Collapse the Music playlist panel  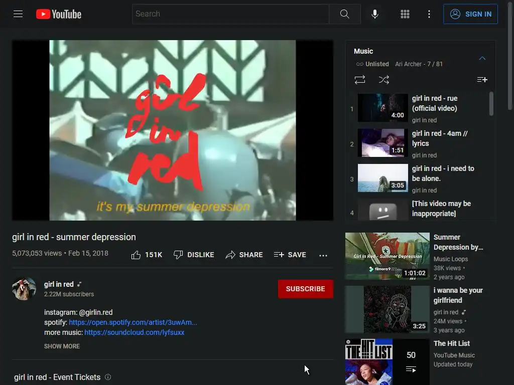[482, 58]
